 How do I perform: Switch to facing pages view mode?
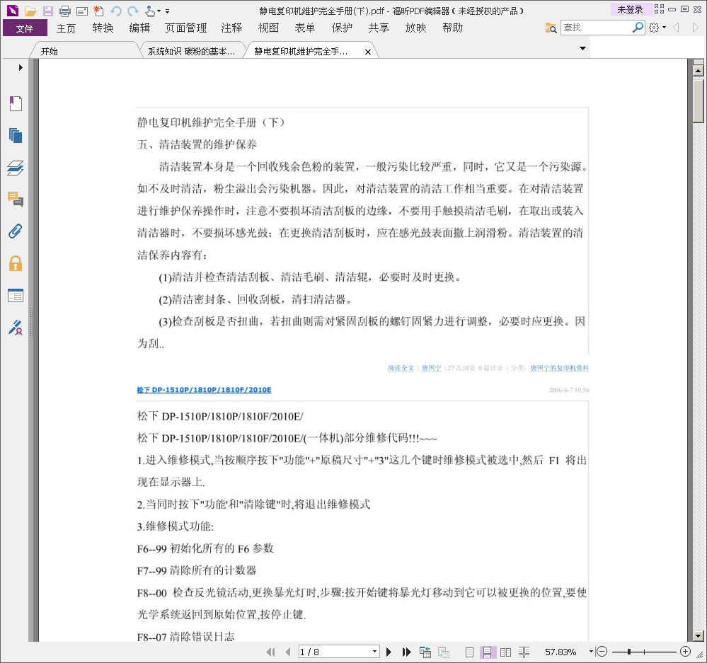[505, 652]
